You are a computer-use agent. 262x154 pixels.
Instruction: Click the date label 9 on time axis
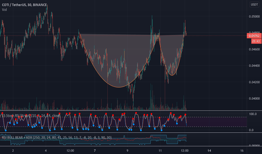coord(128,151)
